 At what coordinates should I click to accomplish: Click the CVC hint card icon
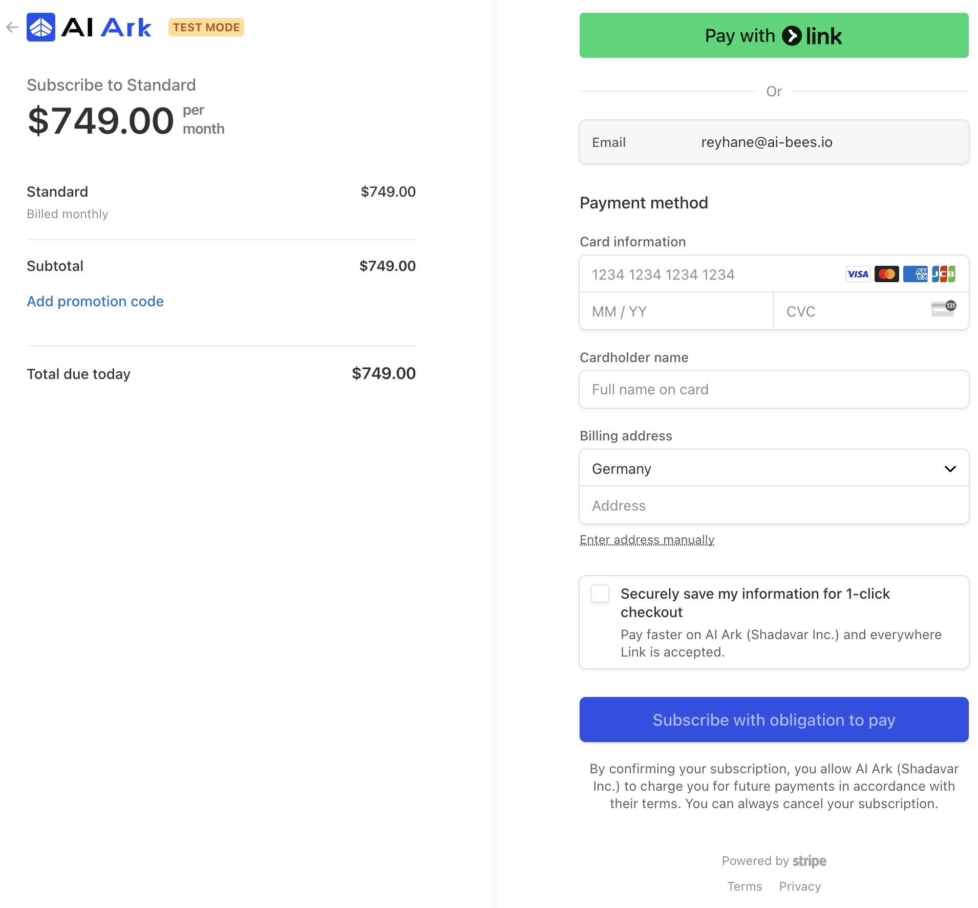tap(943, 309)
